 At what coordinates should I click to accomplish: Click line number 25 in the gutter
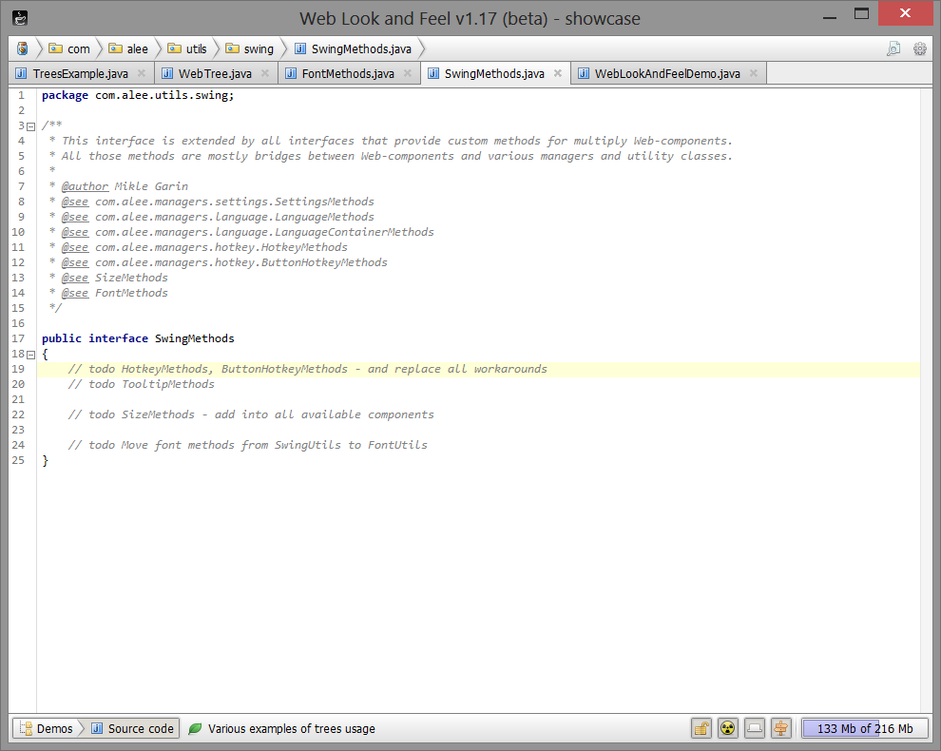point(18,460)
